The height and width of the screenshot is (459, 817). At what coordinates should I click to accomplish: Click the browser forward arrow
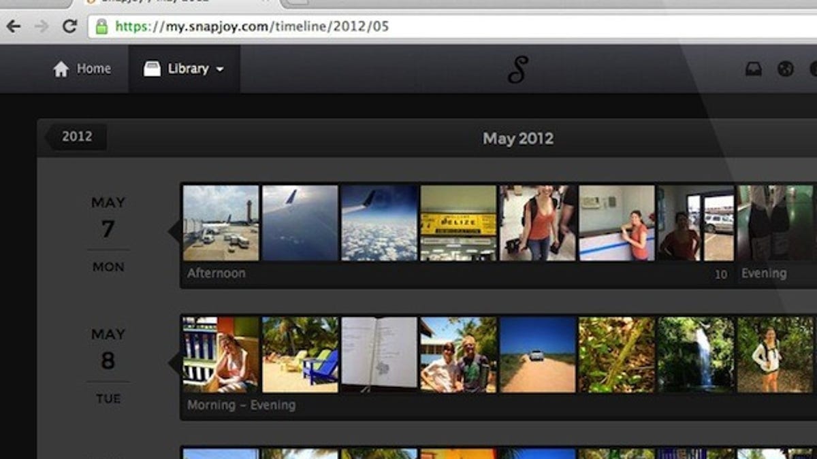(x=42, y=27)
